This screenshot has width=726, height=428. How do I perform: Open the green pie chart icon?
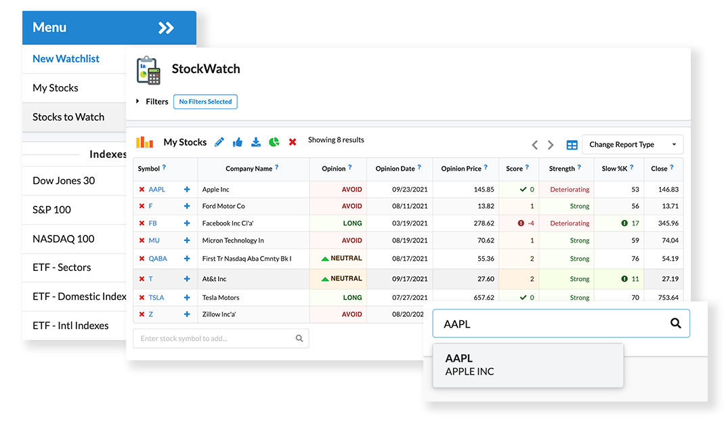point(274,142)
